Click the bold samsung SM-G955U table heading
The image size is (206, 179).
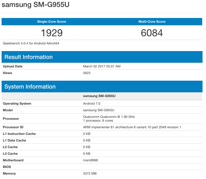point(99,96)
